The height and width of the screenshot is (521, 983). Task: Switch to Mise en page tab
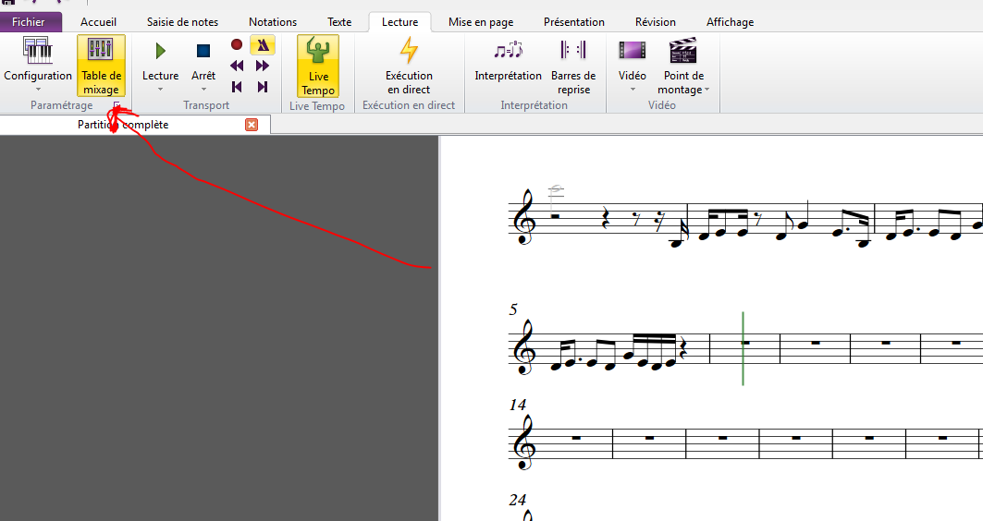pyautogui.click(x=481, y=22)
